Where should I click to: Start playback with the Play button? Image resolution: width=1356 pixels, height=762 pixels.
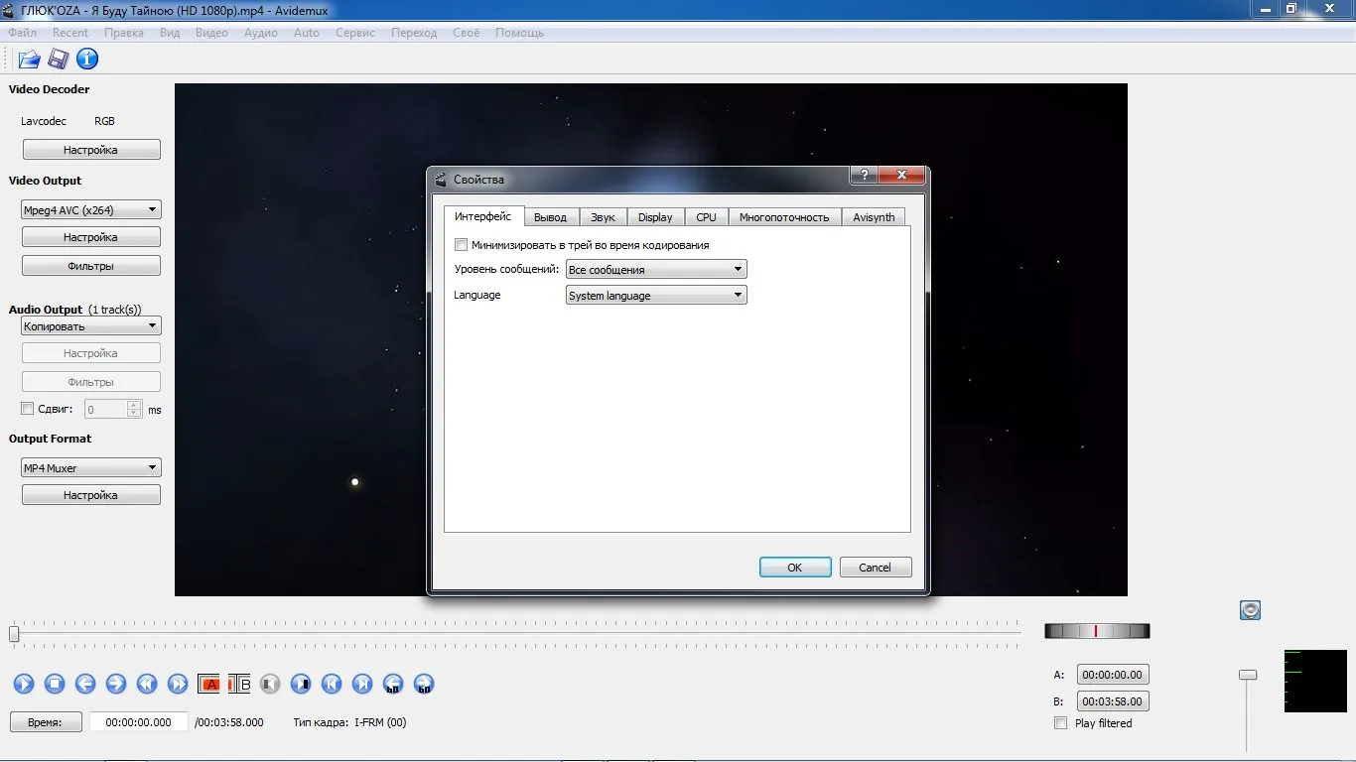click(x=24, y=684)
